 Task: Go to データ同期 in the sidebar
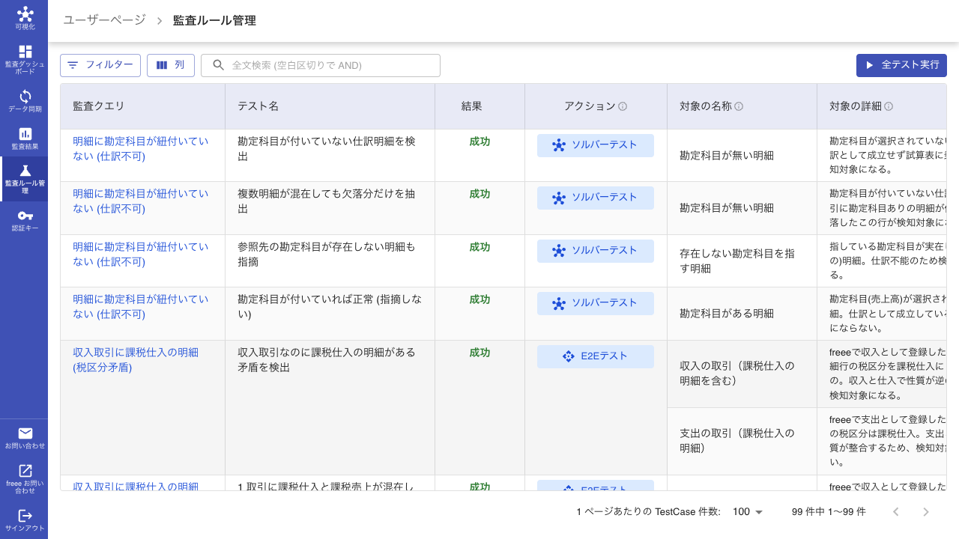click(24, 101)
